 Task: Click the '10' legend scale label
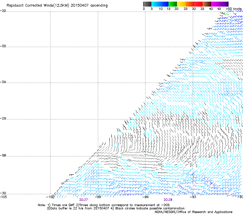coord(161,9)
